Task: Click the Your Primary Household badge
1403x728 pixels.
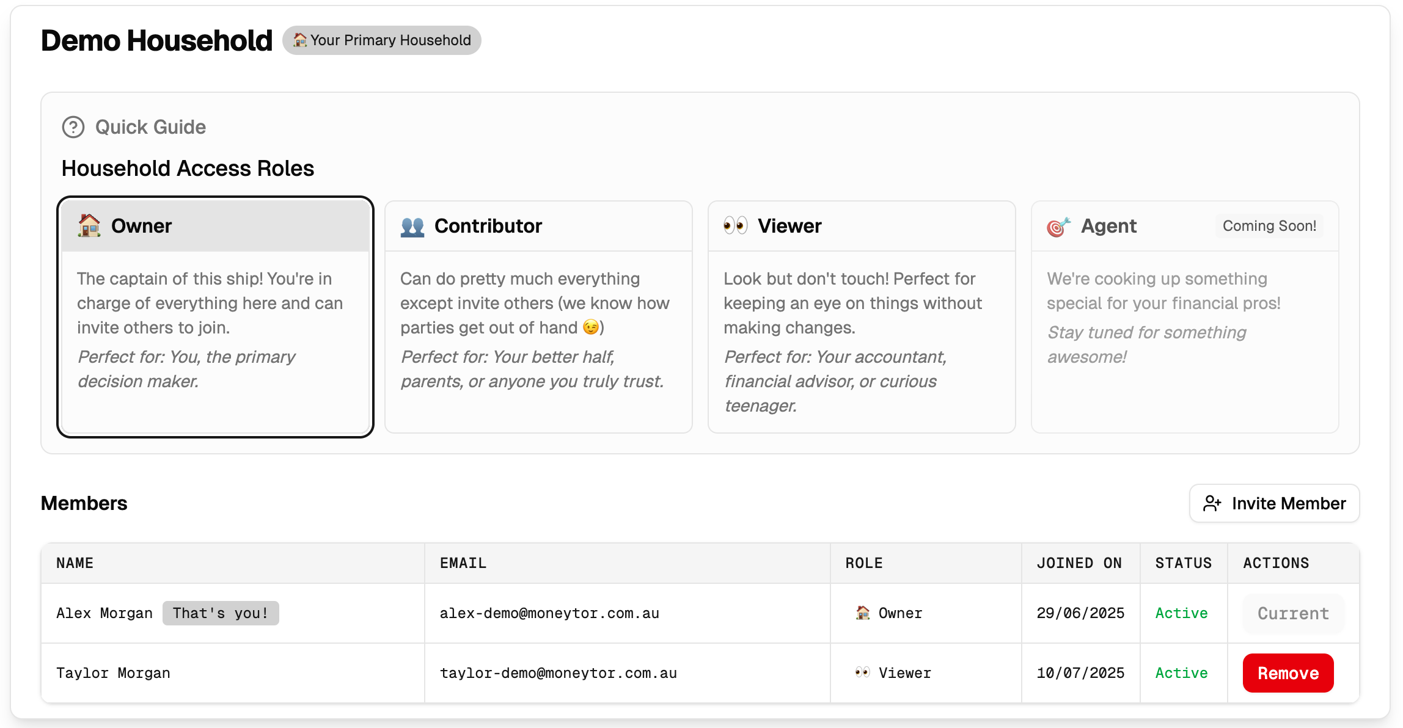Action: [x=382, y=40]
